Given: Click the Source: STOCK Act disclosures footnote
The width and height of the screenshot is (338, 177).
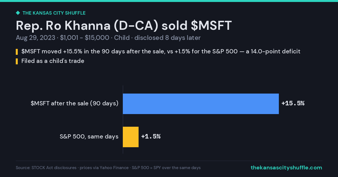Looking at the screenshot, I should [46, 168].
